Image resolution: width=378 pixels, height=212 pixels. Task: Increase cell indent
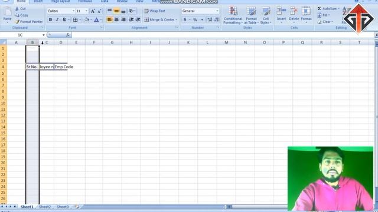tap(138, 19)
